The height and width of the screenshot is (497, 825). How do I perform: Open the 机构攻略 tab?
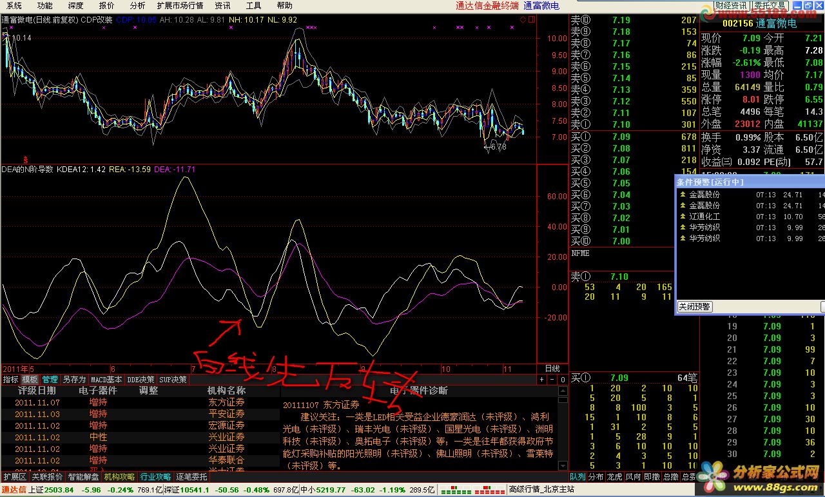pos(119,477)
